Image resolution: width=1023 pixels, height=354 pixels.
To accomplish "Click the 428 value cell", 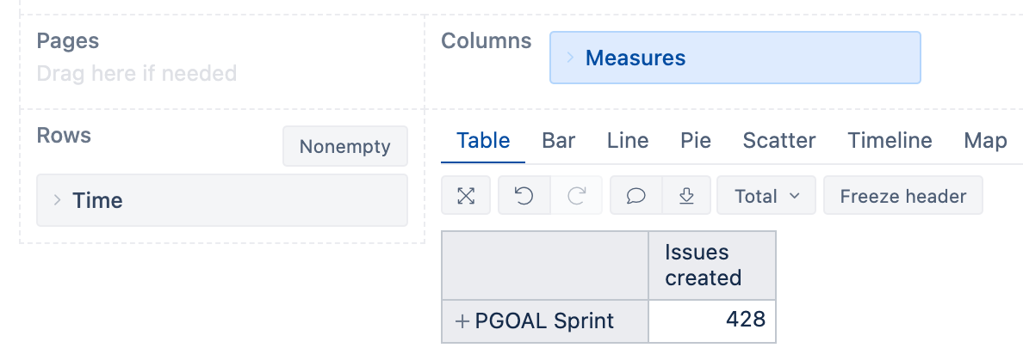I will (712, 320).
